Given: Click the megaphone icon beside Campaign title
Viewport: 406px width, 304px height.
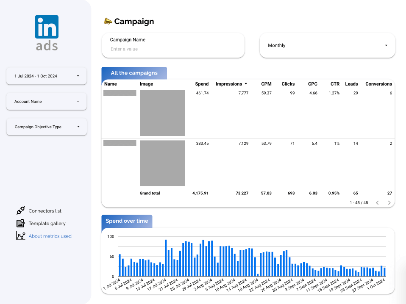Looking at the screenshot, I should tap(108, 21).
